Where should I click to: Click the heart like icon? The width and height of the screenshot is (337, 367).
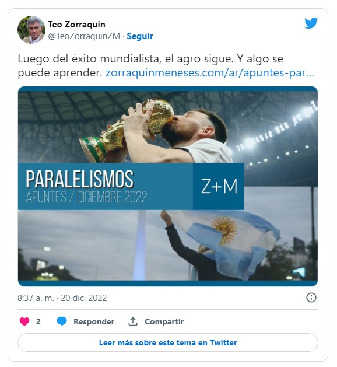click(24, 321)
